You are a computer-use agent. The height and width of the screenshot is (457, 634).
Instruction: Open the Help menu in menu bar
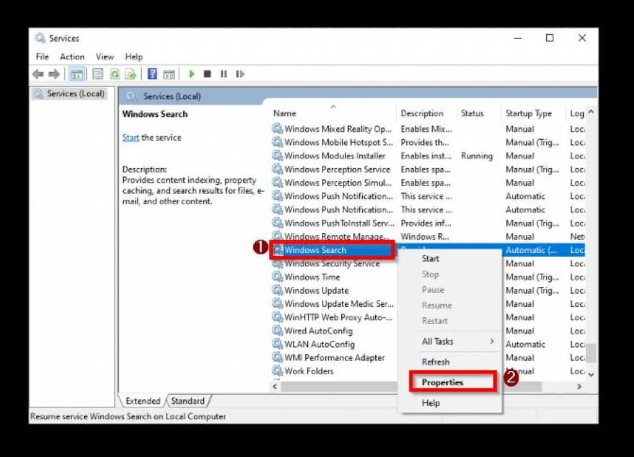tap(134, 57)
